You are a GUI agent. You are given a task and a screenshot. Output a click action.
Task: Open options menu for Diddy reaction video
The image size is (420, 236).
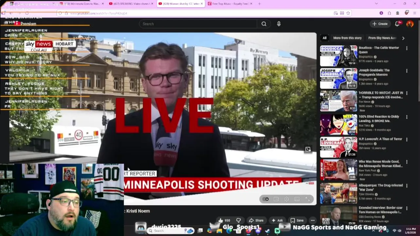(407, 117)
